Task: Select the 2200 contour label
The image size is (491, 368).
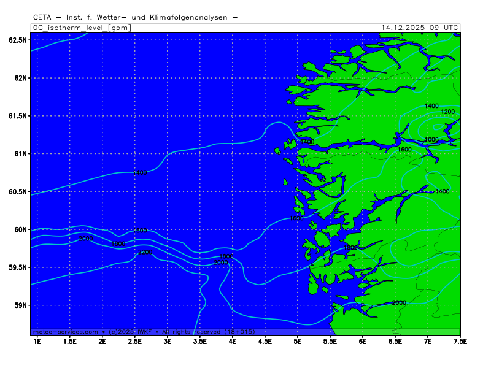Action: [145, 253]
